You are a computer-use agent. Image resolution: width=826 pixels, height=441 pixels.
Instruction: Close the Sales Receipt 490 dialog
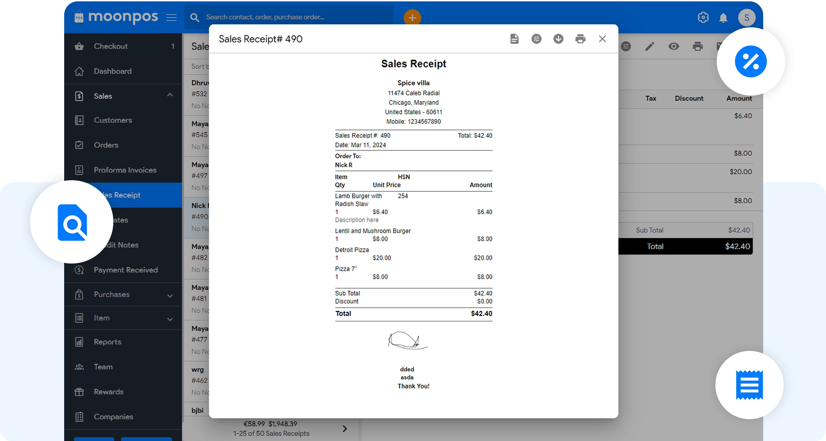click(602, 39)
